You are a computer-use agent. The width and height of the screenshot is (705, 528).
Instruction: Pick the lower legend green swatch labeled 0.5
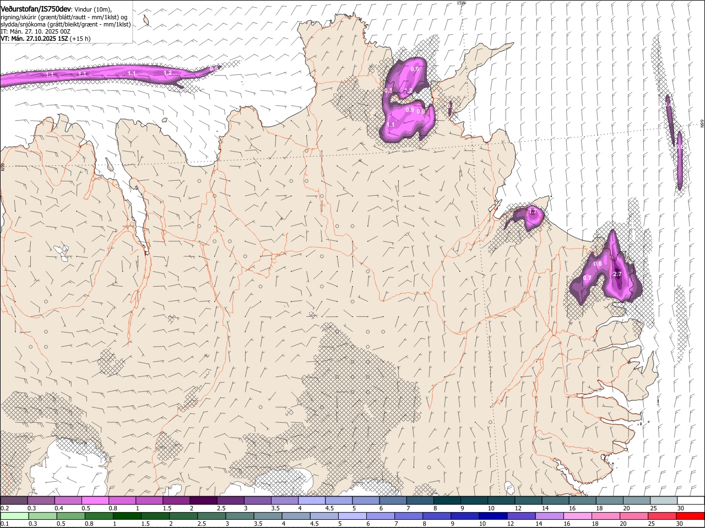[70, 516]
